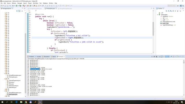Open the Run menu
The height and width of the screenshot is (104, 185).
40,3
